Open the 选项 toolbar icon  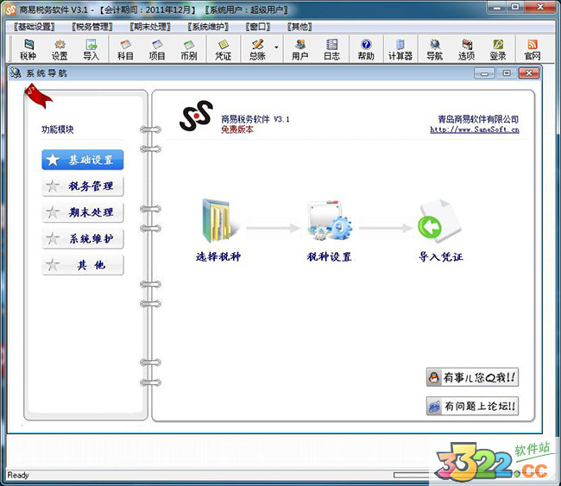point(466,49)
